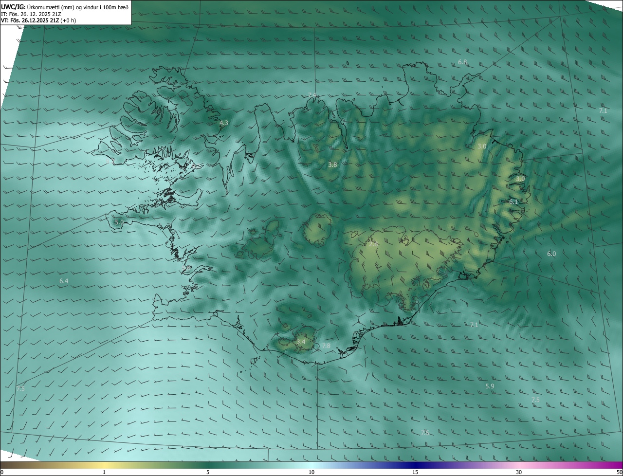Click the 6.4 value label on the map
The image size is (623, 476).
coord(64,281)
